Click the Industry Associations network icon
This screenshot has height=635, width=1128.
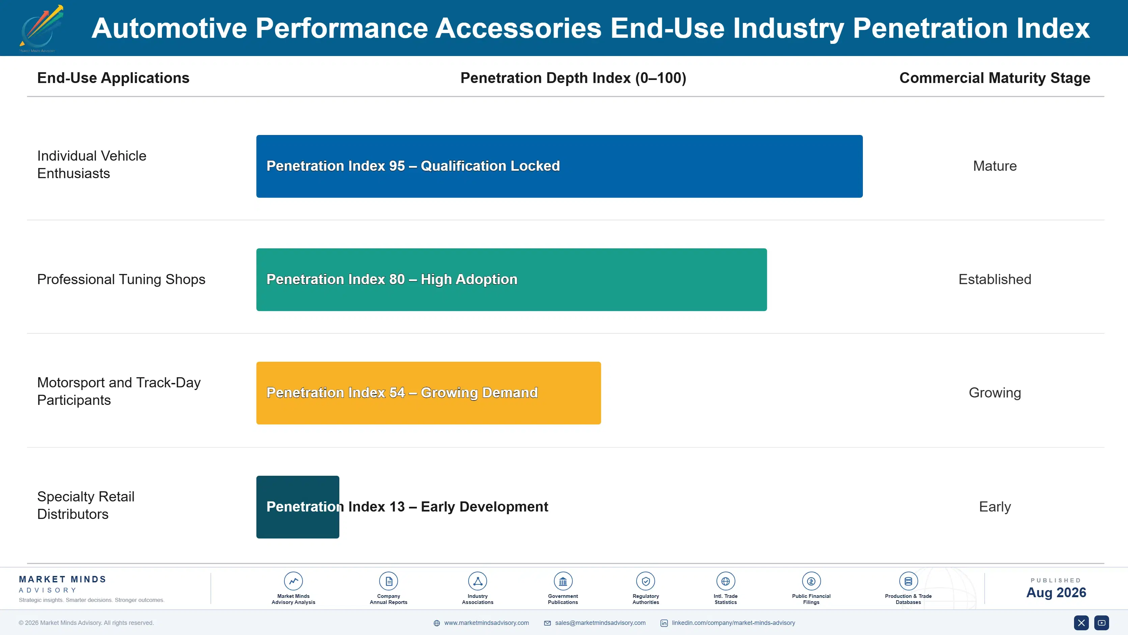click(477, 581)
